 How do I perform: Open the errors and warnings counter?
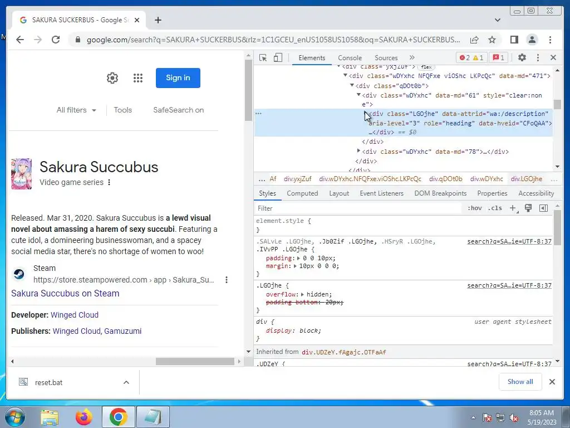[471, 57]
